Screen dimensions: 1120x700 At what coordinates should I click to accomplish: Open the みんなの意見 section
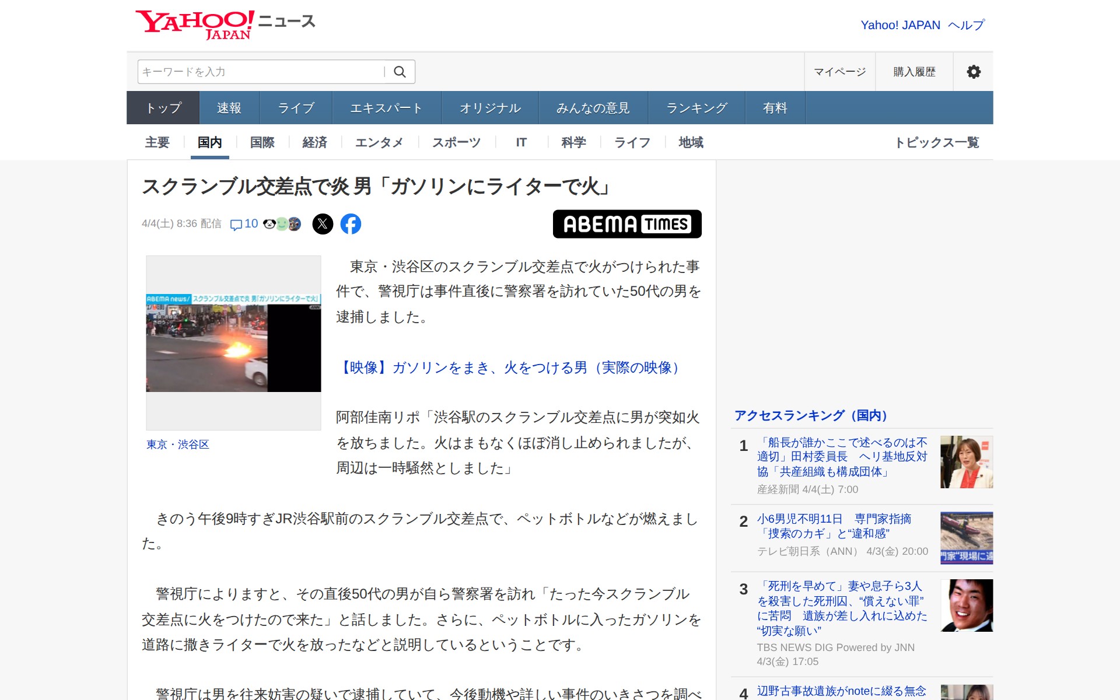(x=592, y=107)
